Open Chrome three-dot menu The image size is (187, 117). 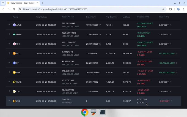click(x=184, y=9)
